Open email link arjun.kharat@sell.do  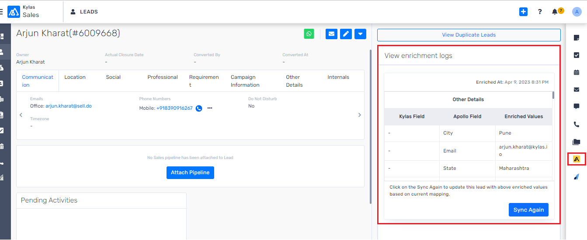click(69, 106)
